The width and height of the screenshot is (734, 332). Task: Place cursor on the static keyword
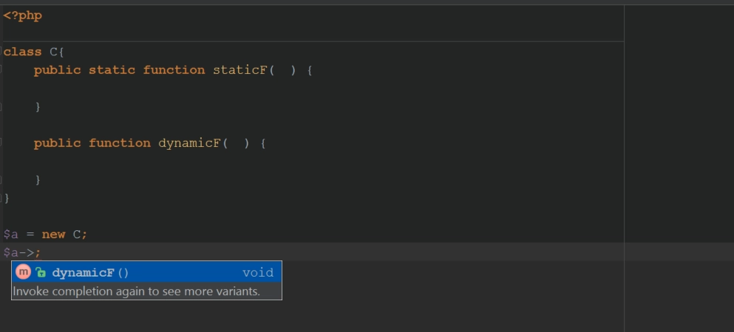point(112,70)
